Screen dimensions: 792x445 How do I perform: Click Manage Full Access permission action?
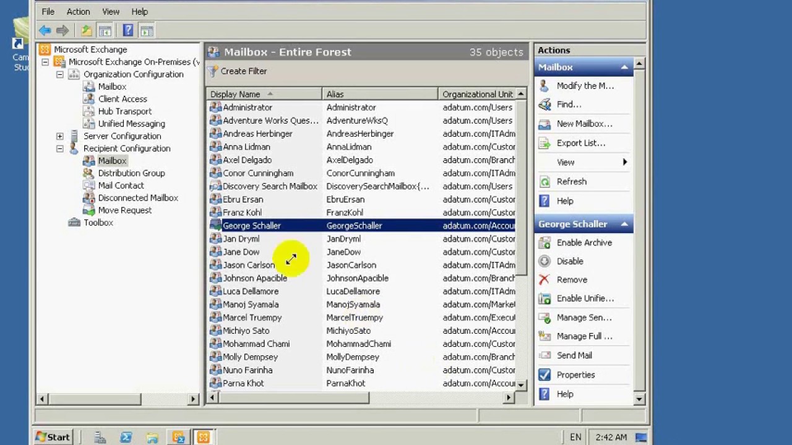(x=584, y=336)
